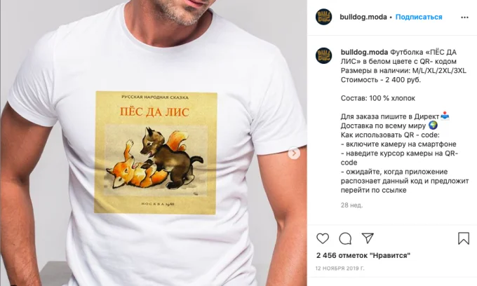Viewport: 477px width, 286px height.
Task: Go to next photo with carousel arrow
Action: pyautogui.click(x=294, y=153)
